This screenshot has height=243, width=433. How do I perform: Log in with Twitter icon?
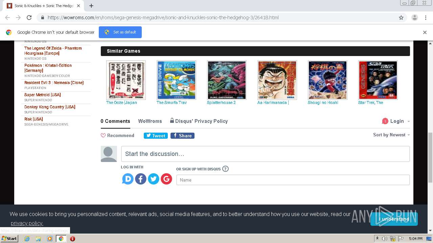click(154, 179)
